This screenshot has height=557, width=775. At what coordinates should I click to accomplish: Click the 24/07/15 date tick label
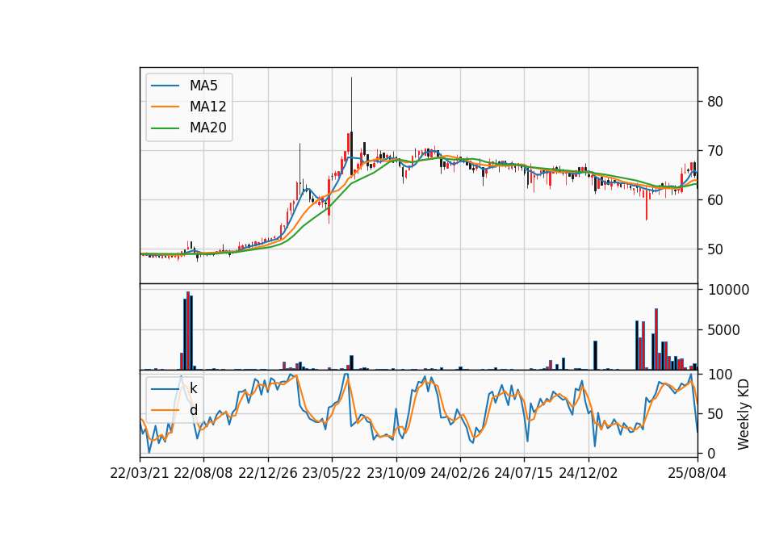point(524,473)
